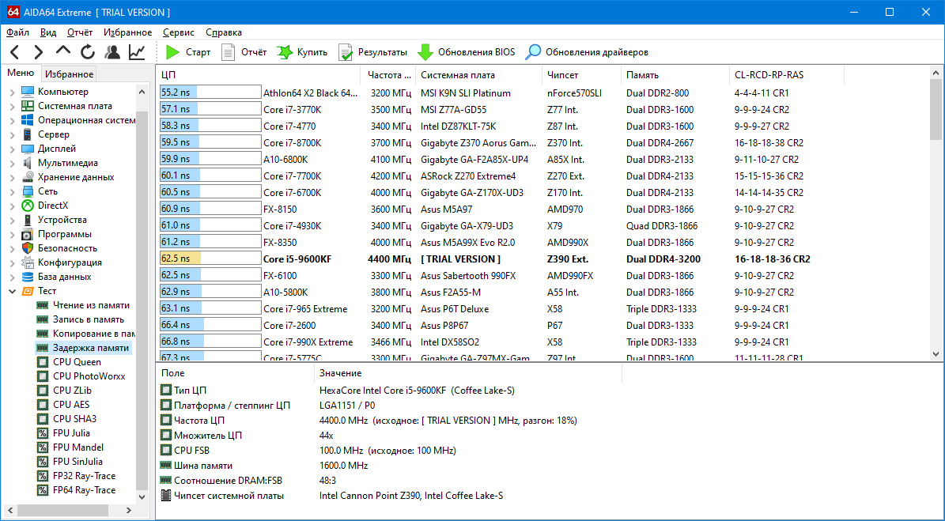Open the Отчёт menu in menu bar
This screenshot has height=521, width=945.
pos(80,32)
